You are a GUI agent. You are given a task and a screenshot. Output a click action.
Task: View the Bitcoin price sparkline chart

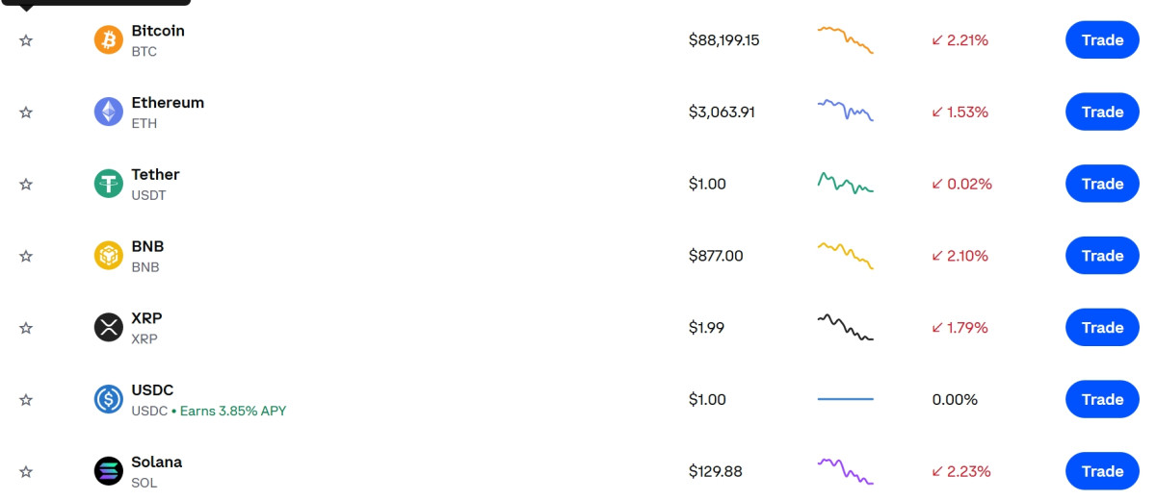pyautogui.click(x=845, y=39)
